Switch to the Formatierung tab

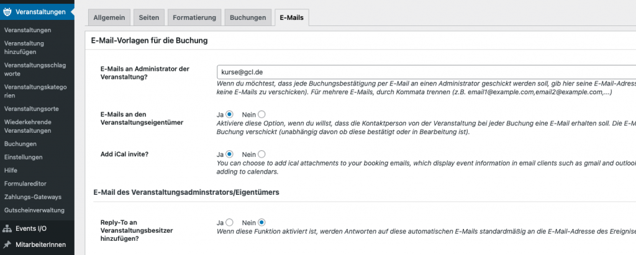pos(195,17)
